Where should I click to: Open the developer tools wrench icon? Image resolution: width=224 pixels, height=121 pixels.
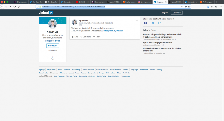tap(10, 7)
